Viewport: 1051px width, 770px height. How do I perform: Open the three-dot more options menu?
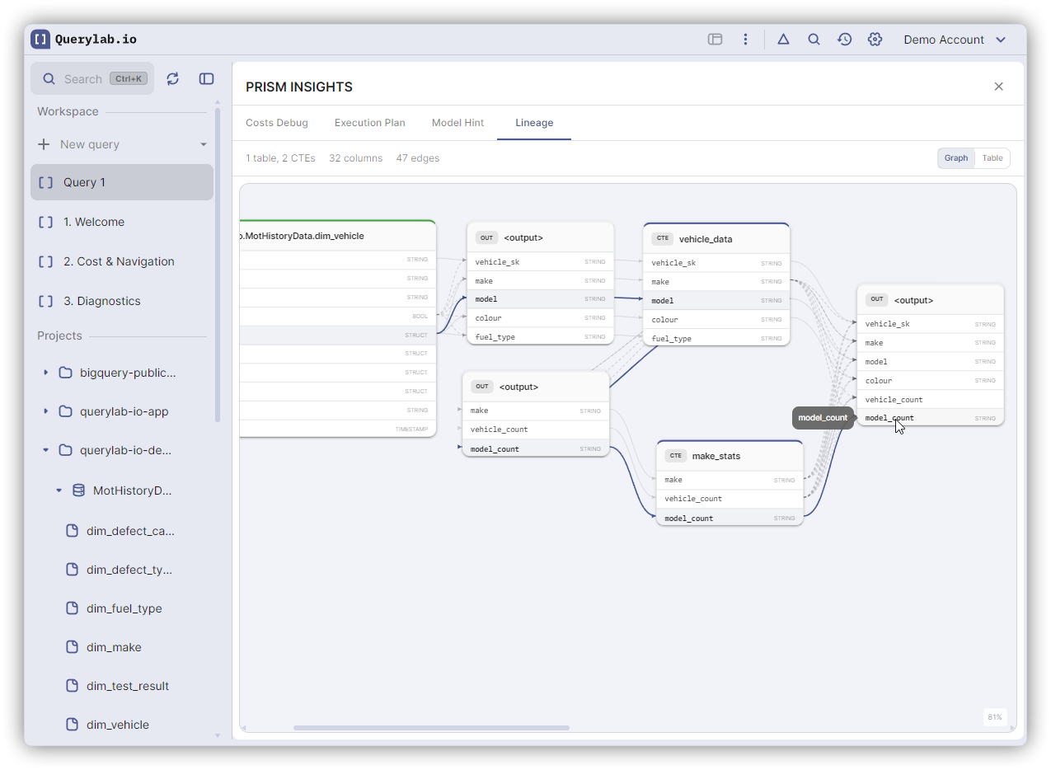coord(745,40)
